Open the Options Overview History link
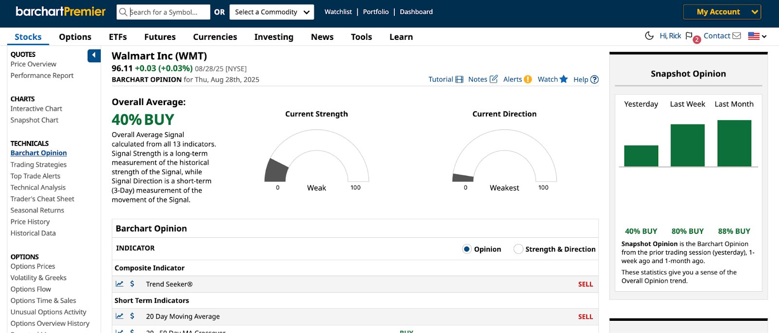 (x=50, y=324)
